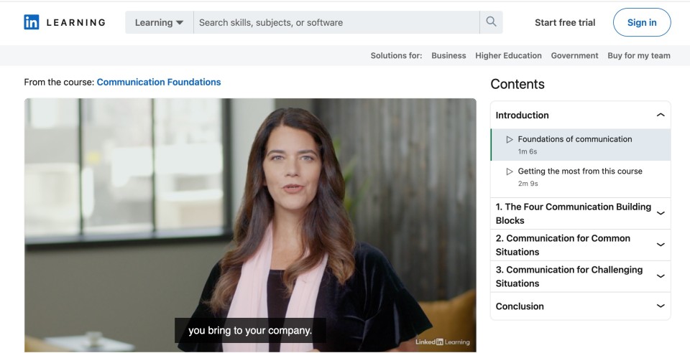The image size is (690, 353).
Task: Open the Communication Foundations course link
Action: (x=159, y=82)
